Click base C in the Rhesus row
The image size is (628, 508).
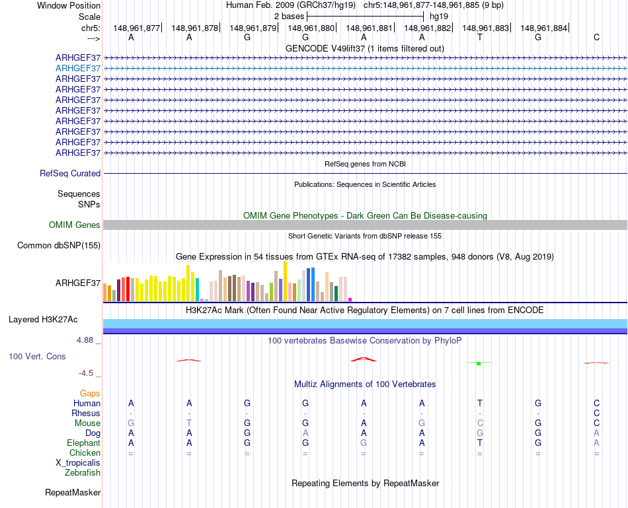[596, 413]
